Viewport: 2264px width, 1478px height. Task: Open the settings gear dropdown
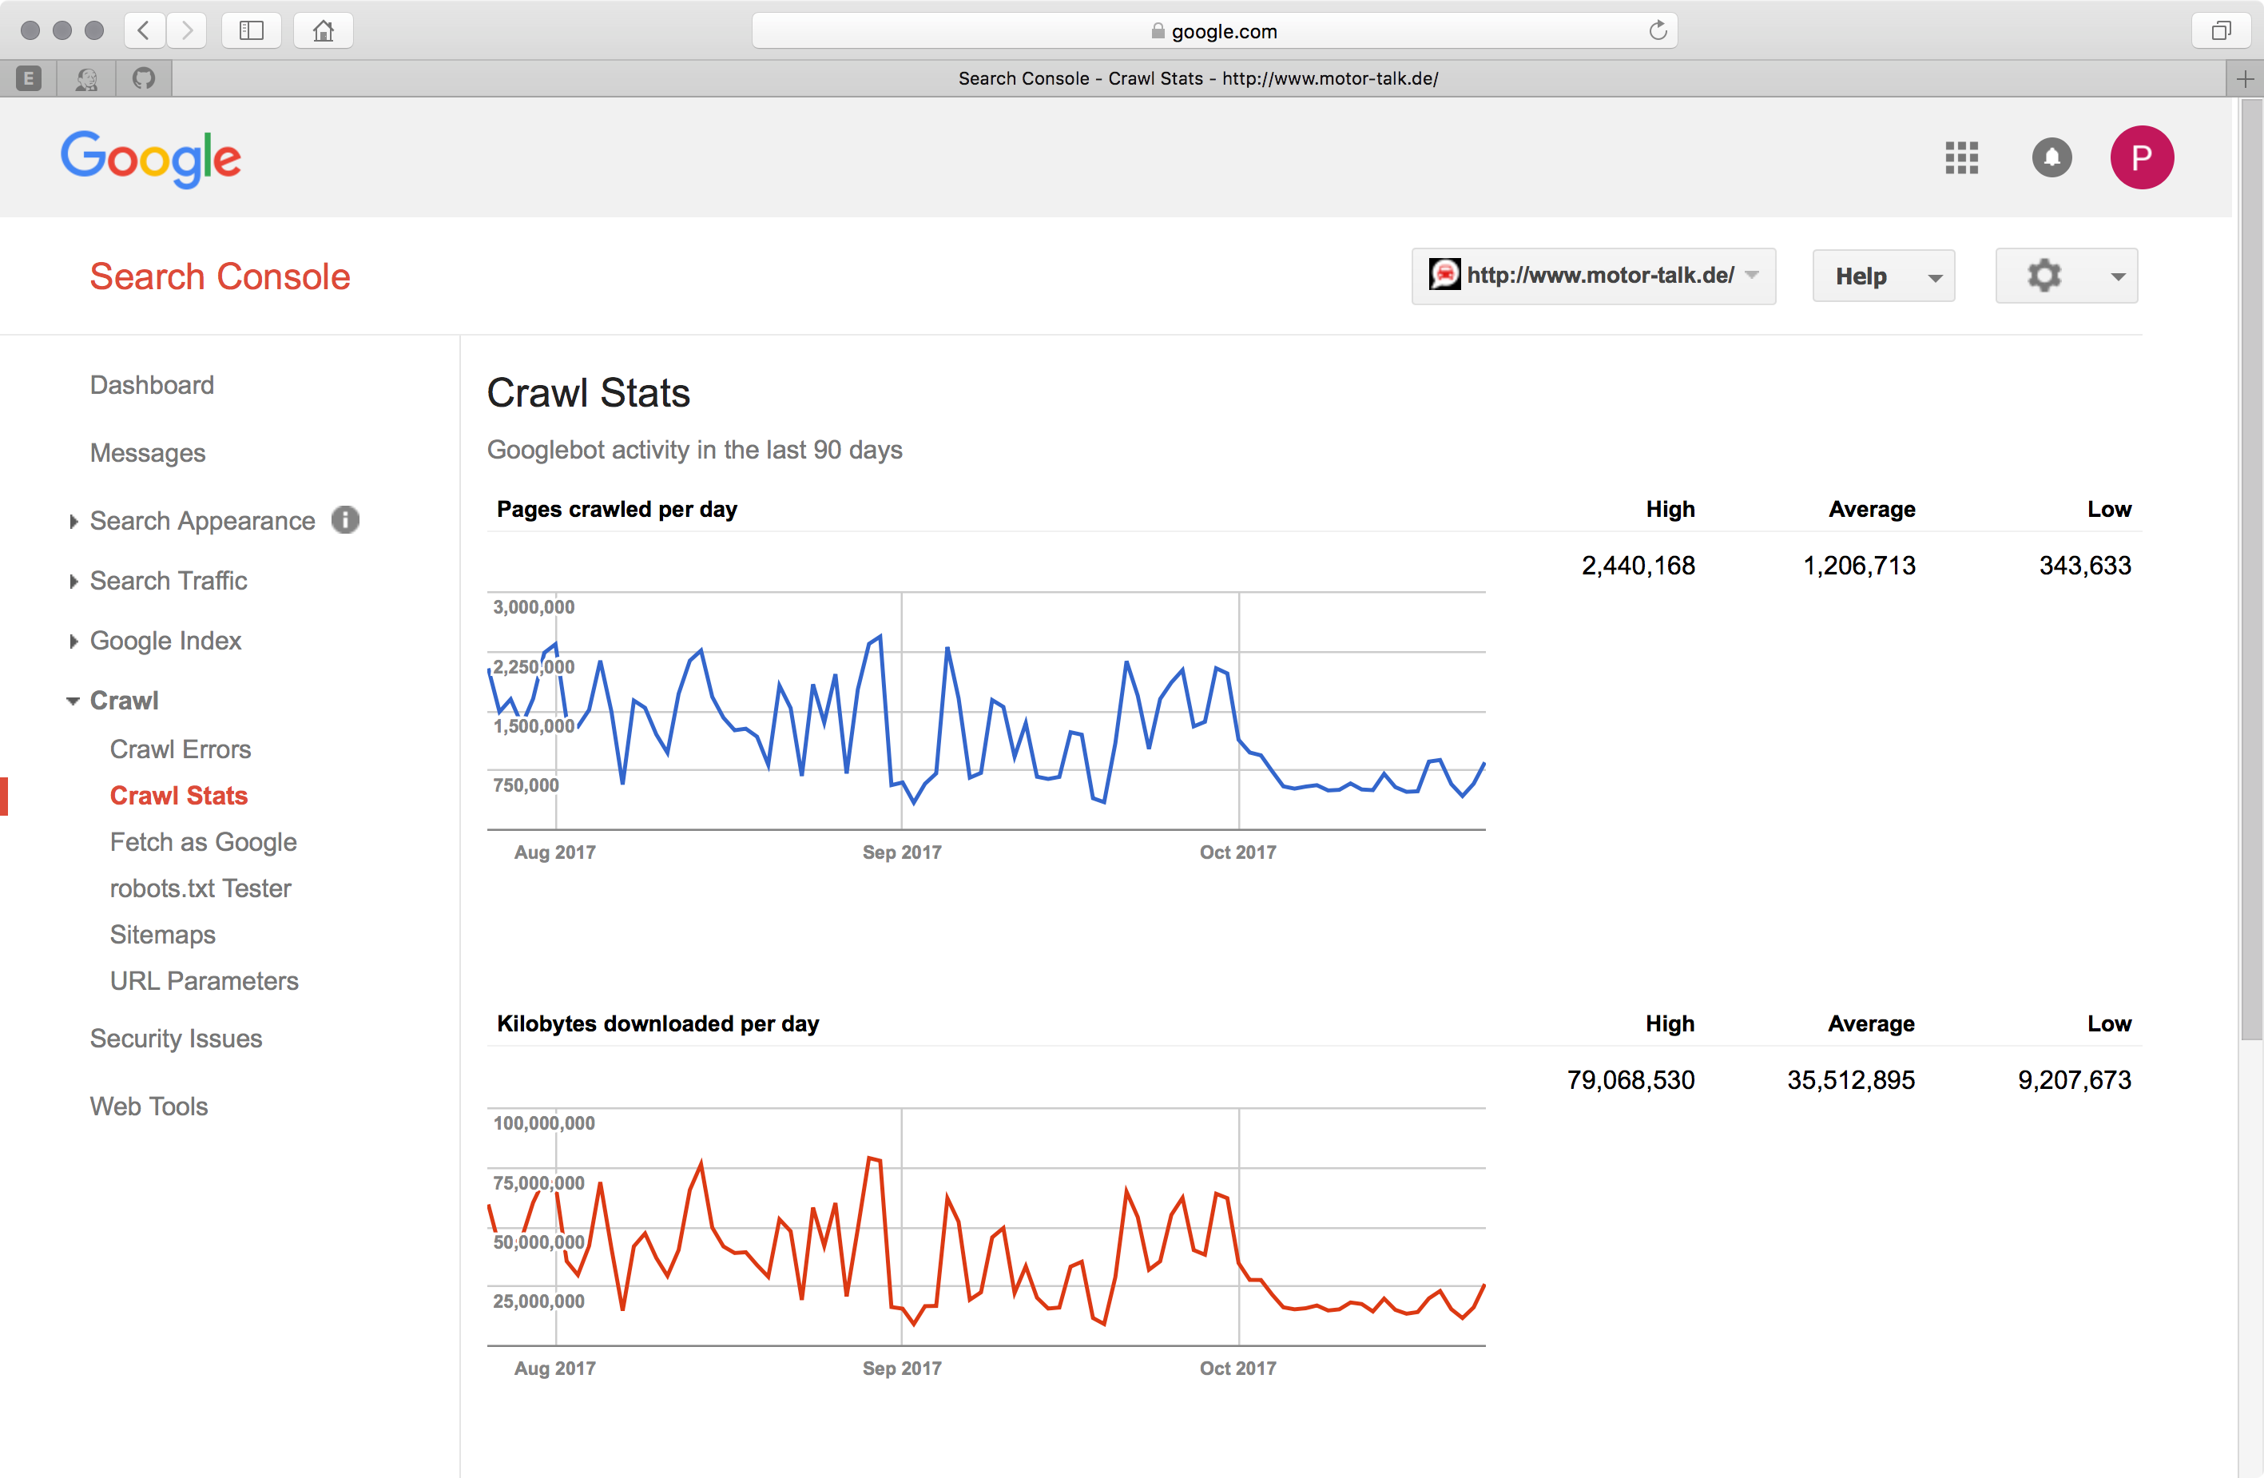pyautogui.click(x=2065, y=276)
